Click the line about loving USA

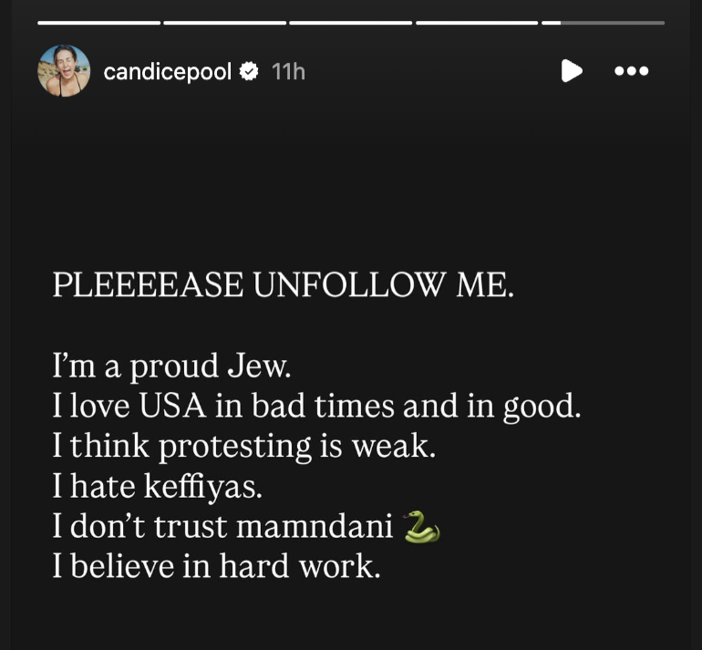click(x=316, y=407)
